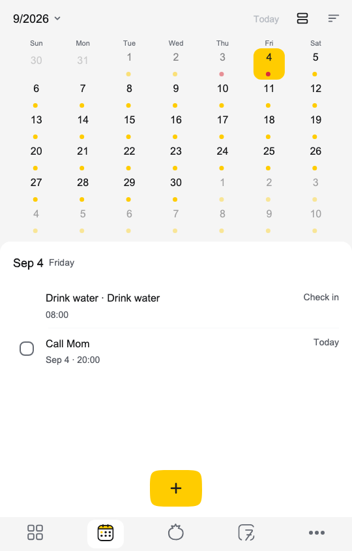Open the dashboard grid tab icon

35,532
